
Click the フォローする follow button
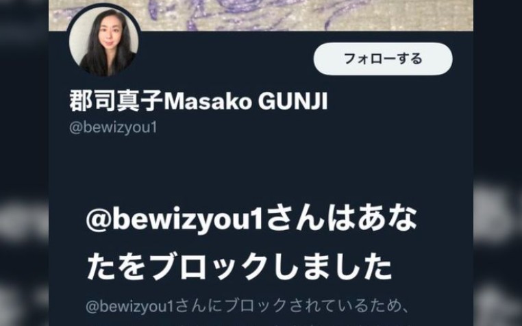[x=383, y=59]
